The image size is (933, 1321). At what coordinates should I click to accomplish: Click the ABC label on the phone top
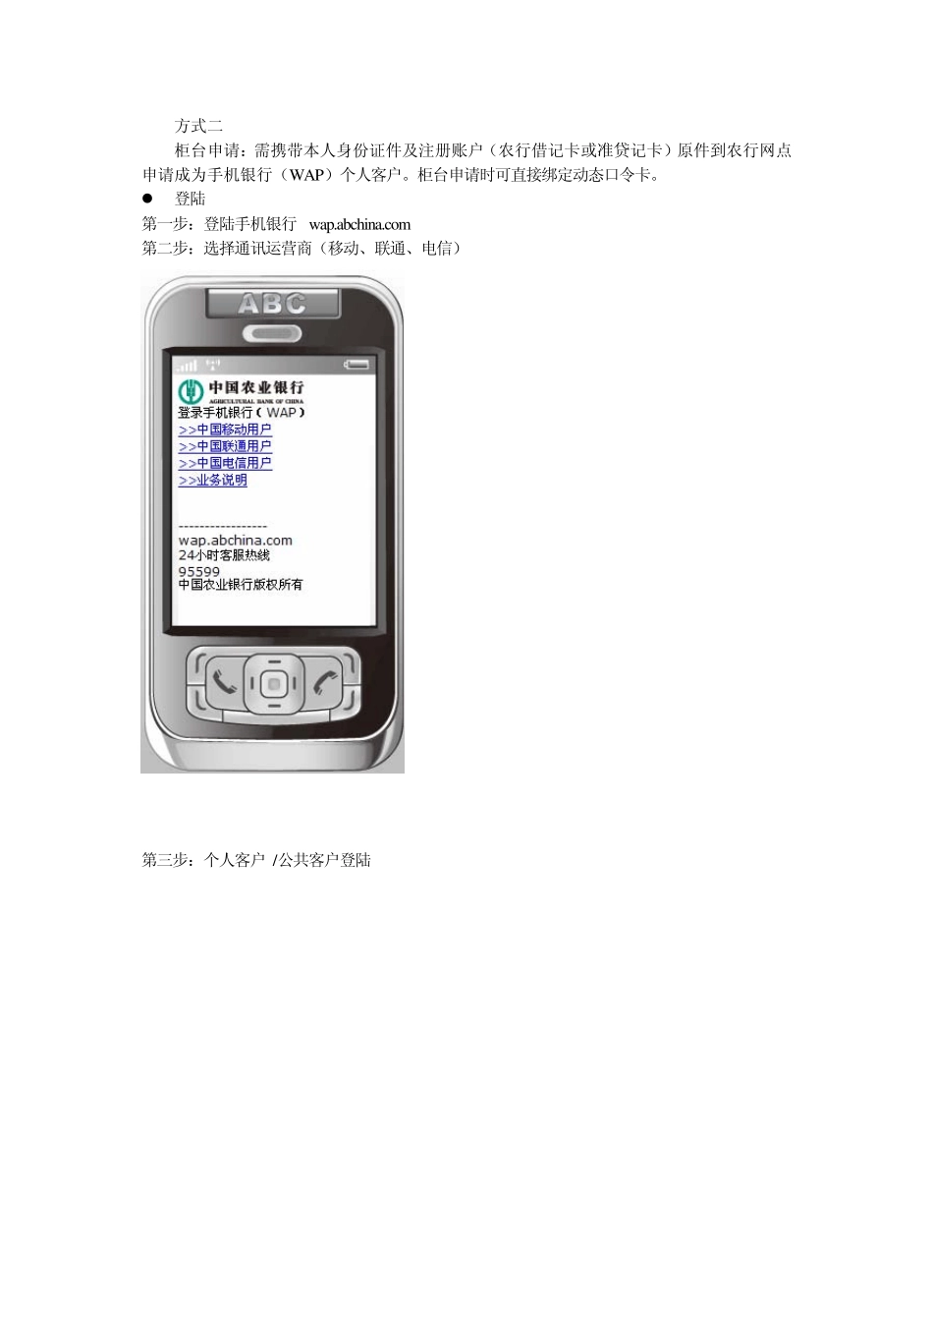pos(272,304)
